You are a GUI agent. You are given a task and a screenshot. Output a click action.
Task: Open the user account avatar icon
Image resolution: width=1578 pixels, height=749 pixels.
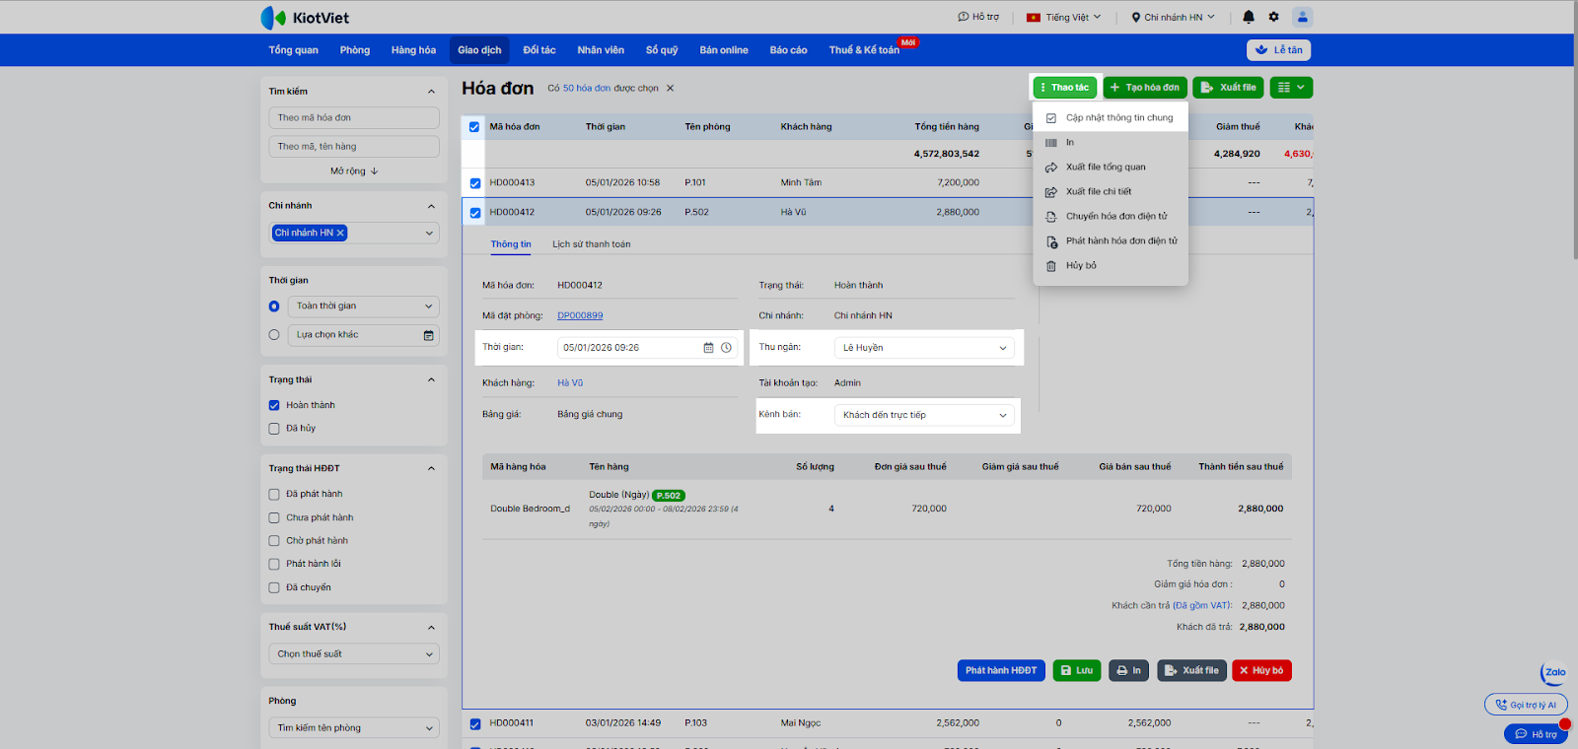click(1303, 17)
